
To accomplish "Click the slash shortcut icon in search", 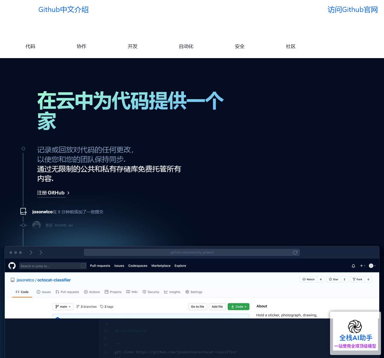I will coord(83,266).
